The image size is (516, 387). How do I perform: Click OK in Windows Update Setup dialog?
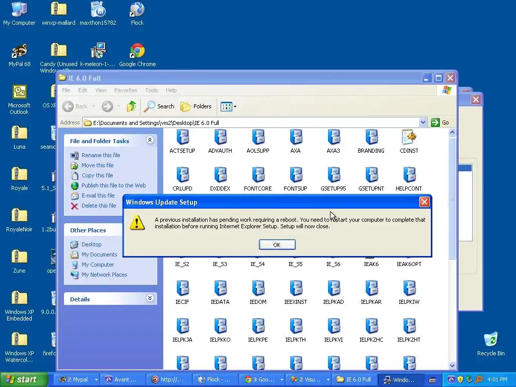click(x=277, y=244)
